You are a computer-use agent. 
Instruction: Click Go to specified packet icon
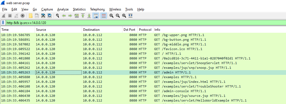pyautogui.click(x=77, y=16)
